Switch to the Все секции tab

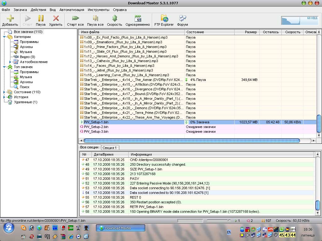89,147
